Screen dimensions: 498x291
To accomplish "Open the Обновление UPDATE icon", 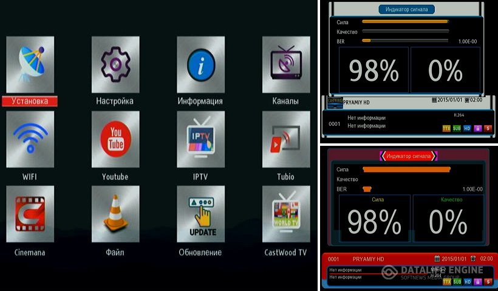I will [x=201, y=214].
